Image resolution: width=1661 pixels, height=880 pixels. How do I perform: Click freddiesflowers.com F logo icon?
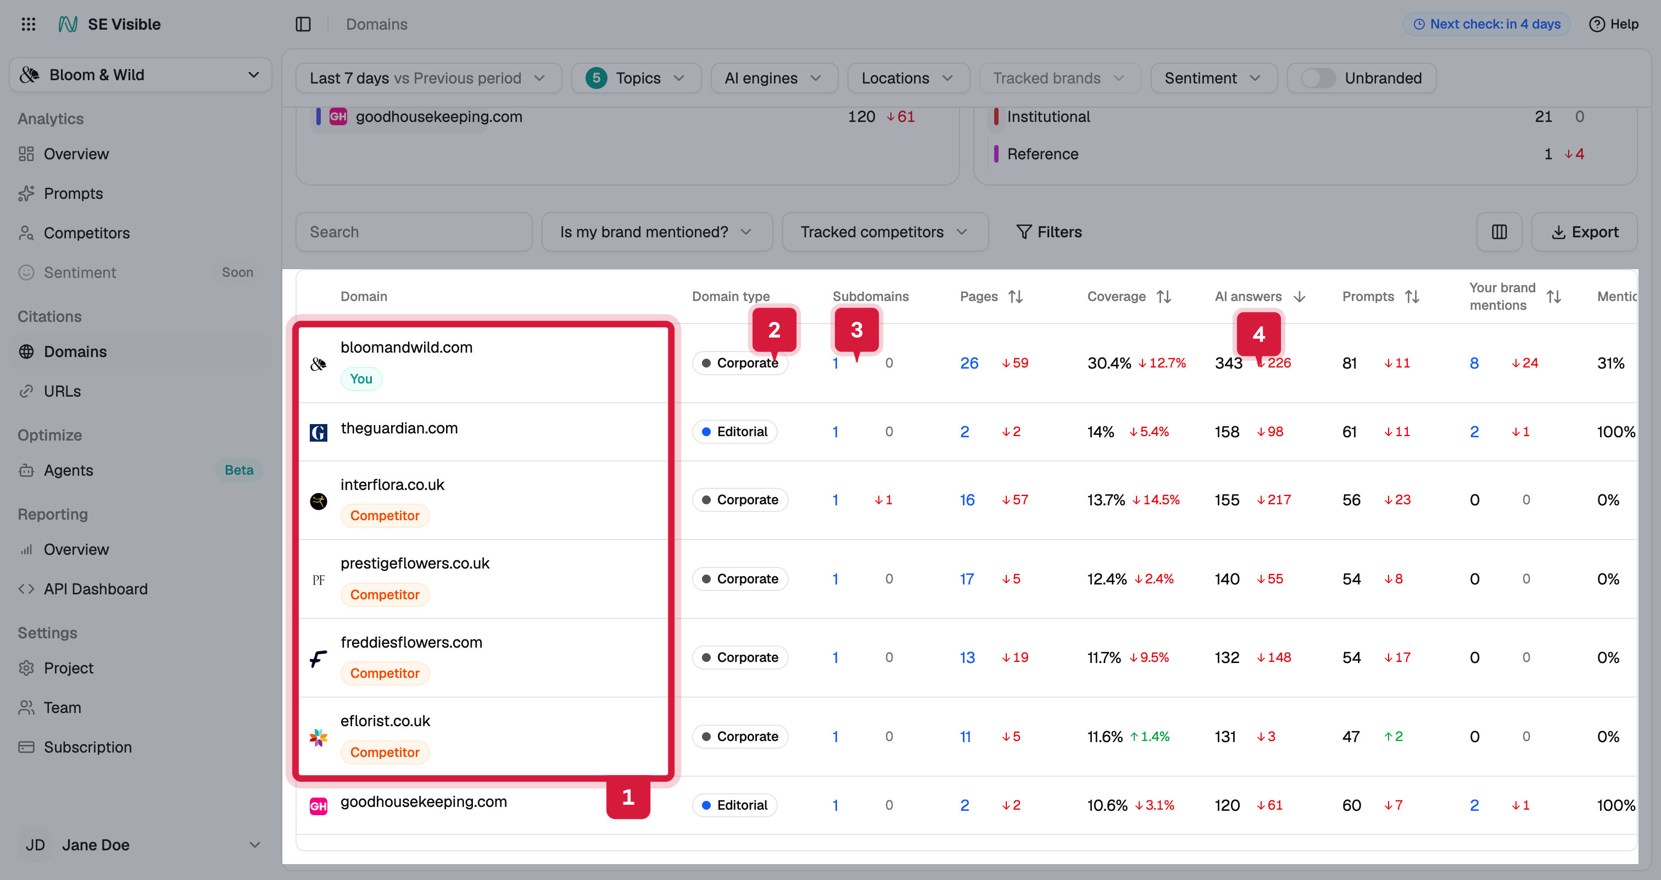(319, 658)
